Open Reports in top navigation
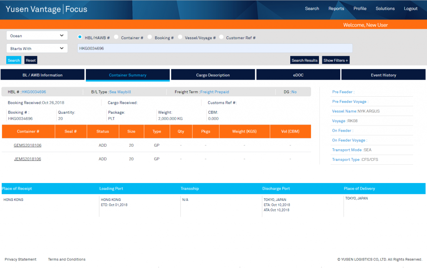This screenshot has width=427, height=268. (x=336, y=8)
